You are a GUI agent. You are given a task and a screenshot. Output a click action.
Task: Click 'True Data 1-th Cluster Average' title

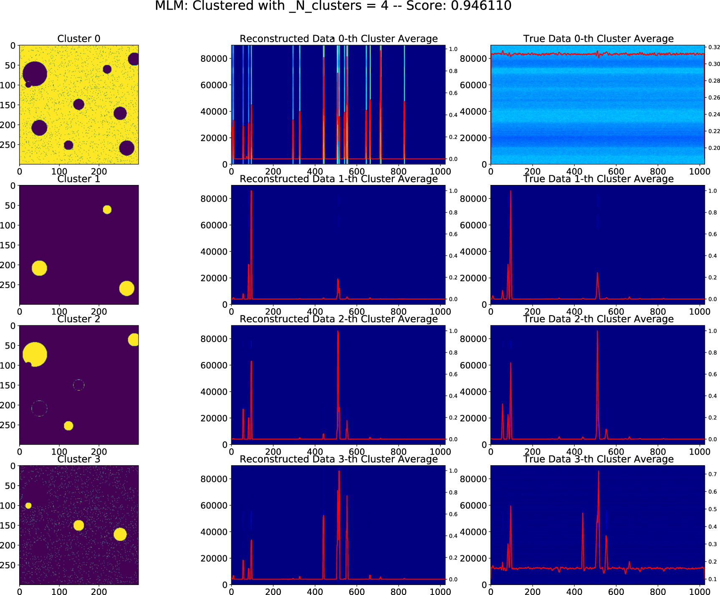(598, 179)
